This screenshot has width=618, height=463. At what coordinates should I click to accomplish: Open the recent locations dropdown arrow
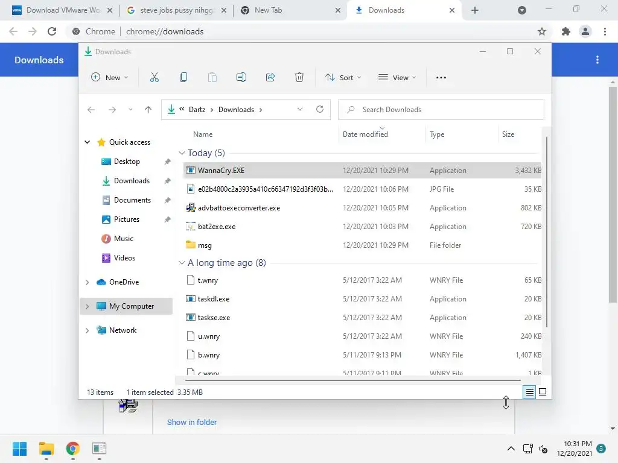[130, 110]
